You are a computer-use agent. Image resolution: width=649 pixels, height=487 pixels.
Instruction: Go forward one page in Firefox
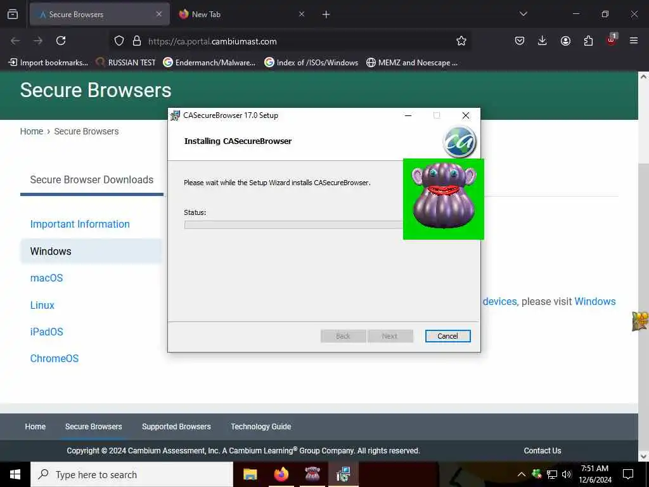38,41
